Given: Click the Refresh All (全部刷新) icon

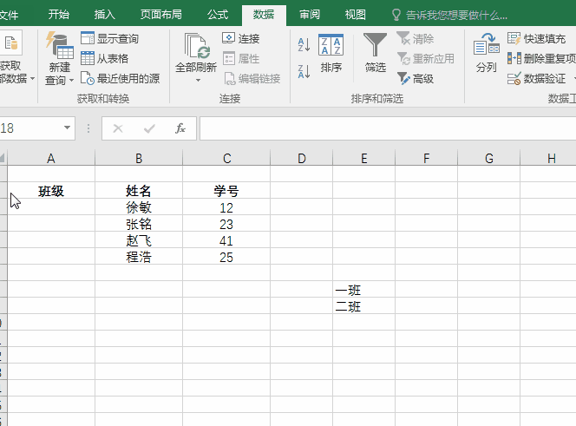Looking at the screenshot, I should 197,46.
